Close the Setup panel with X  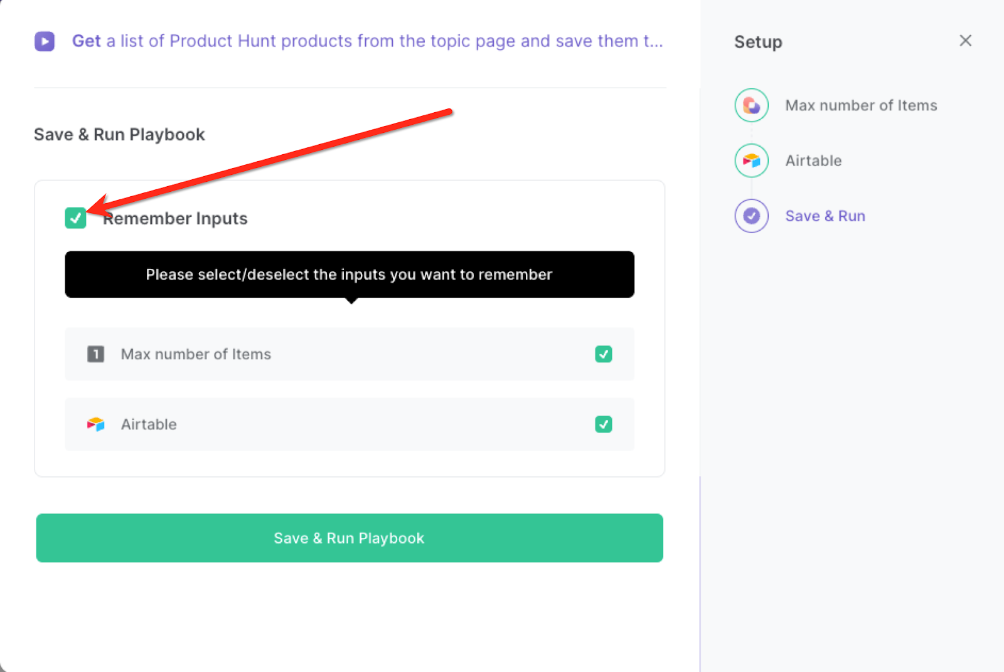[x=966, y=41]
